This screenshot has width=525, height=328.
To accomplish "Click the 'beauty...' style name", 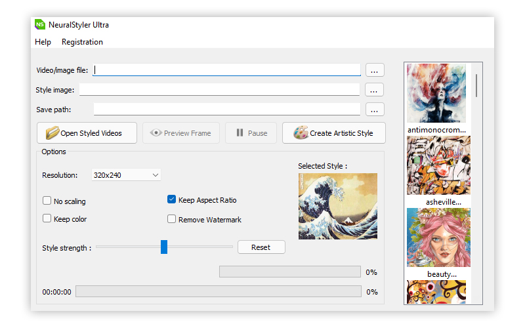I will 442,274.
